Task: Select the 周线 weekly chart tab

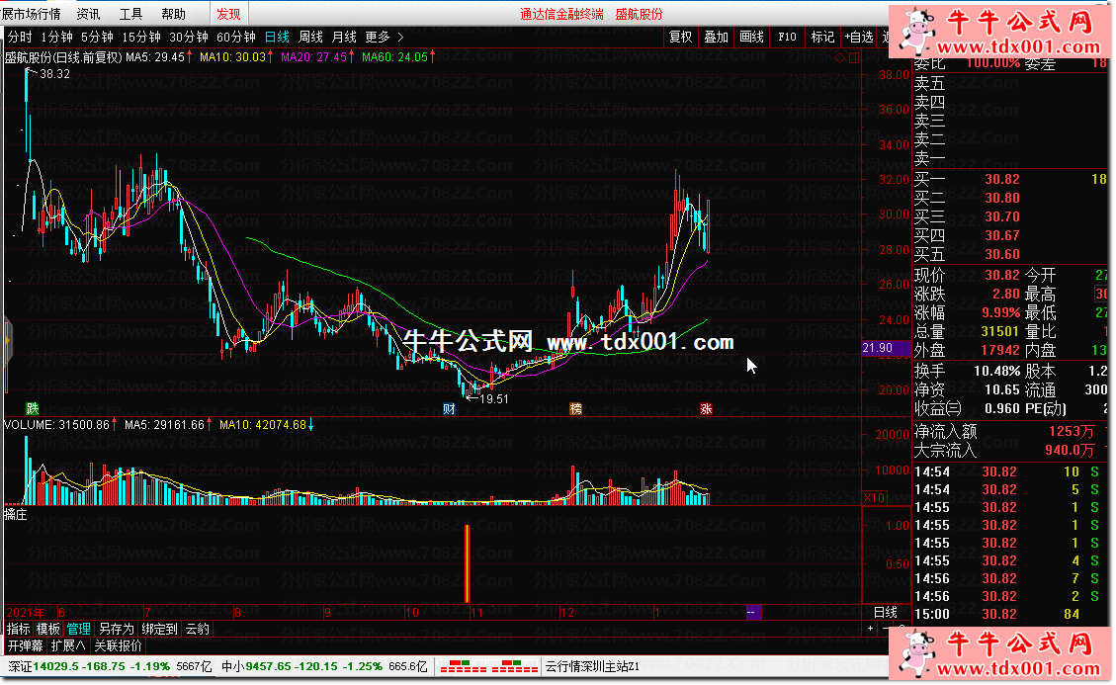Action: pyautogui.click(x=310, y=37)
